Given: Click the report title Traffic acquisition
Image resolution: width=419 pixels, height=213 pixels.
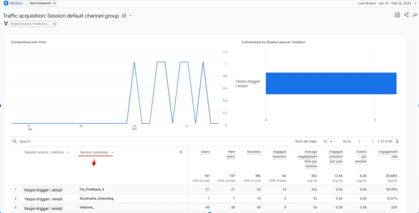Looking at the screenshot, I should 61,16.
